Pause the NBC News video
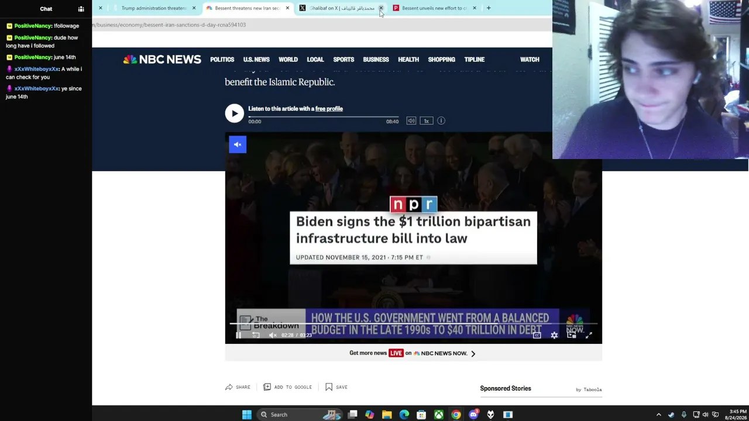Viewport: 749px width, 421px height. 238,335
